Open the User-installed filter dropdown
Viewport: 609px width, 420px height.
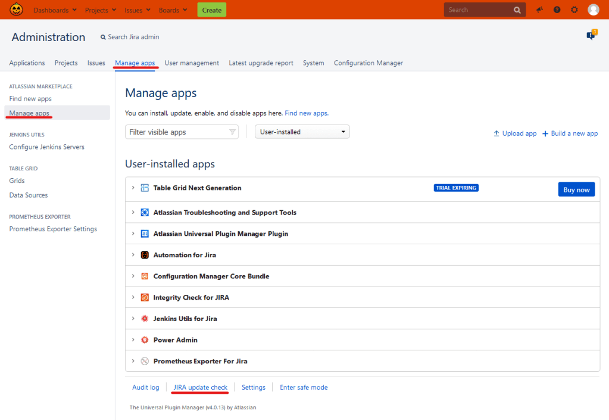[302, 132]
